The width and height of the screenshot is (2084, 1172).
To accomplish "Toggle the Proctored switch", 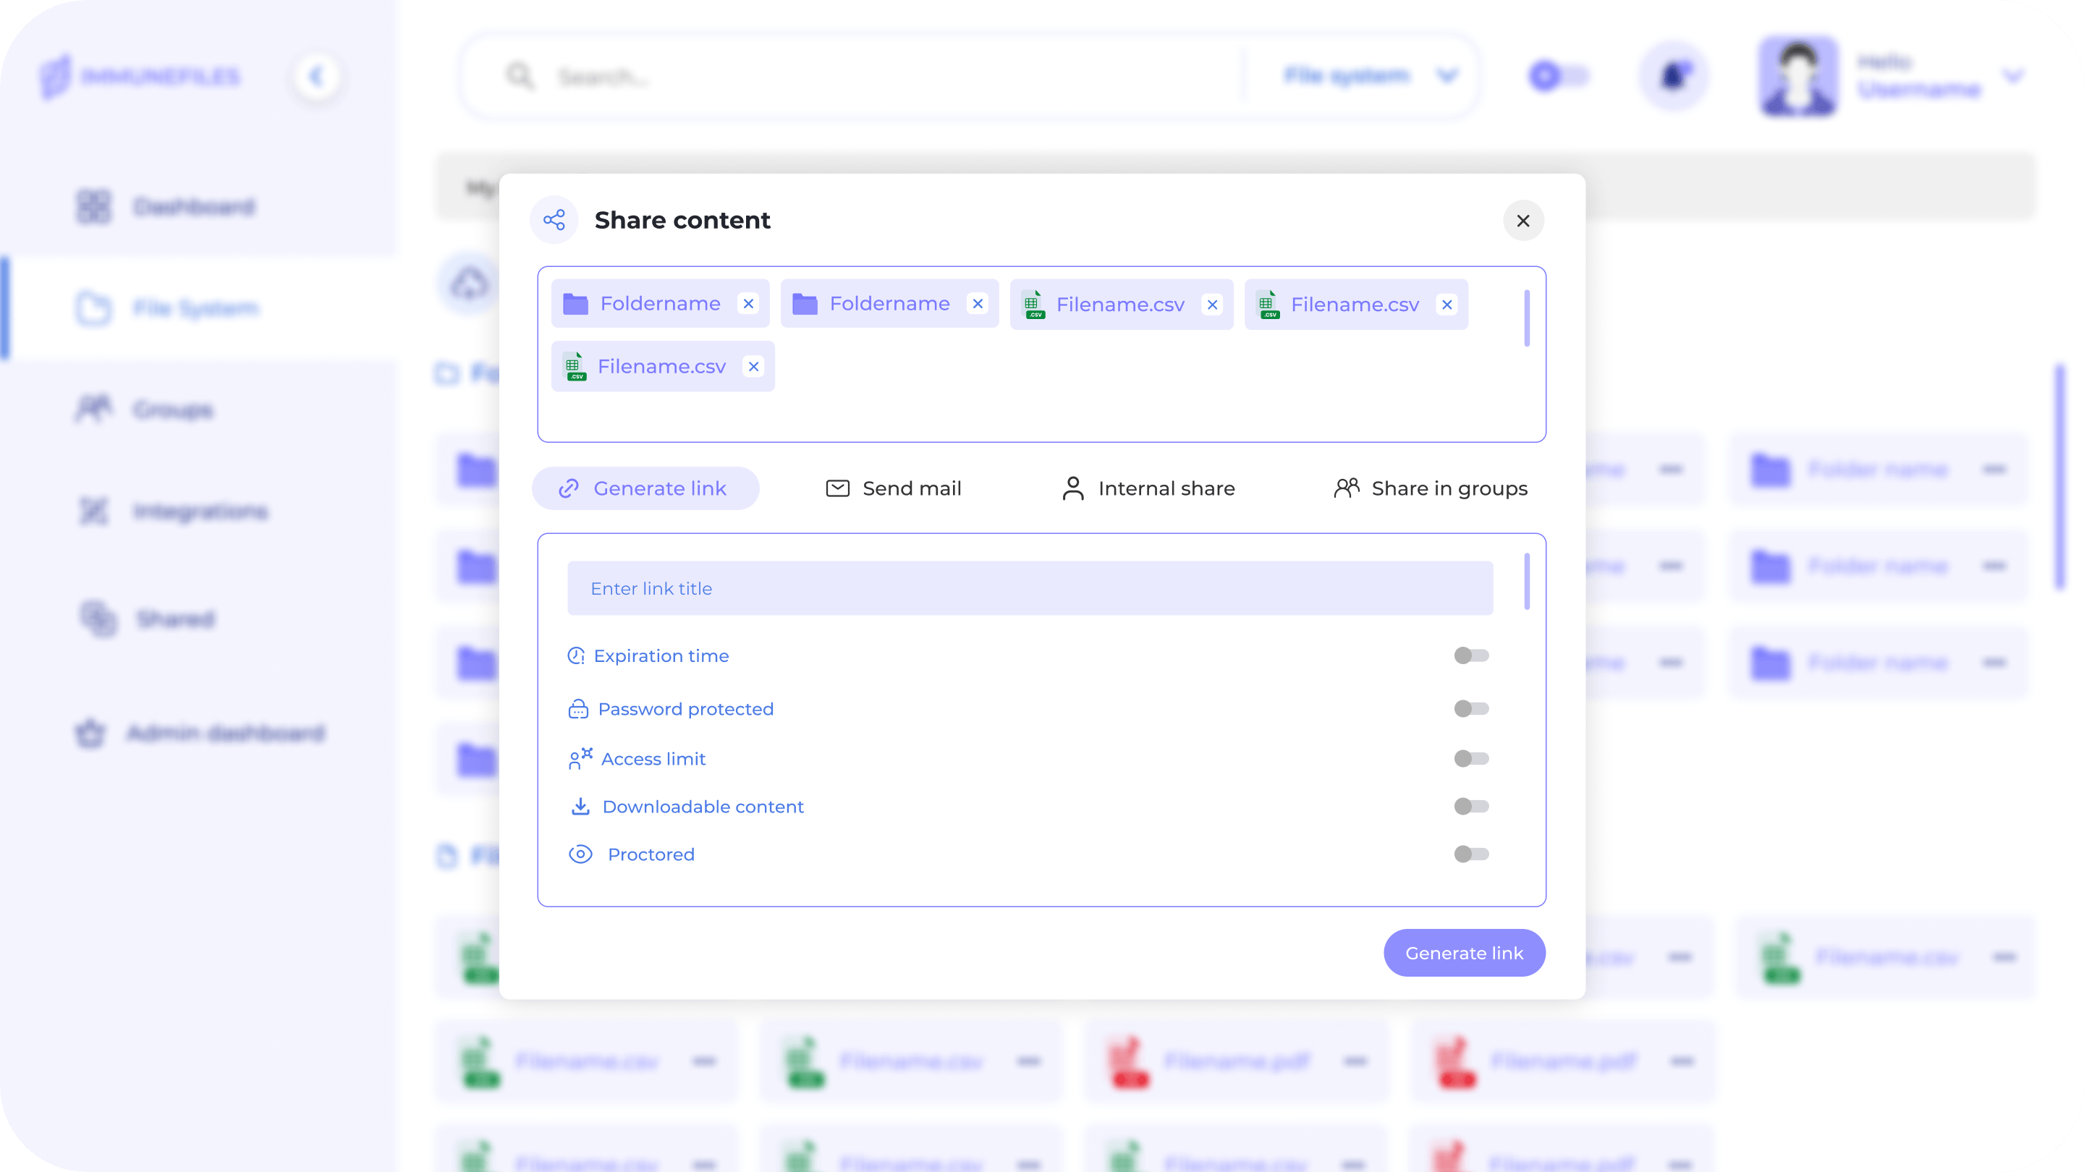I will 1470,854.
